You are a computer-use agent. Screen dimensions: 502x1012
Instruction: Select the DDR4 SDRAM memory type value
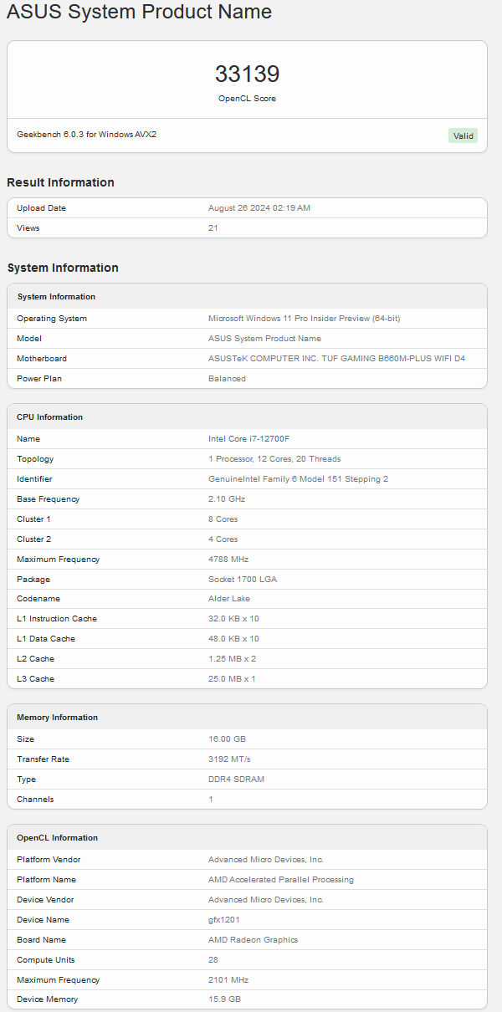pyautogui.click(x=236, y=779)
